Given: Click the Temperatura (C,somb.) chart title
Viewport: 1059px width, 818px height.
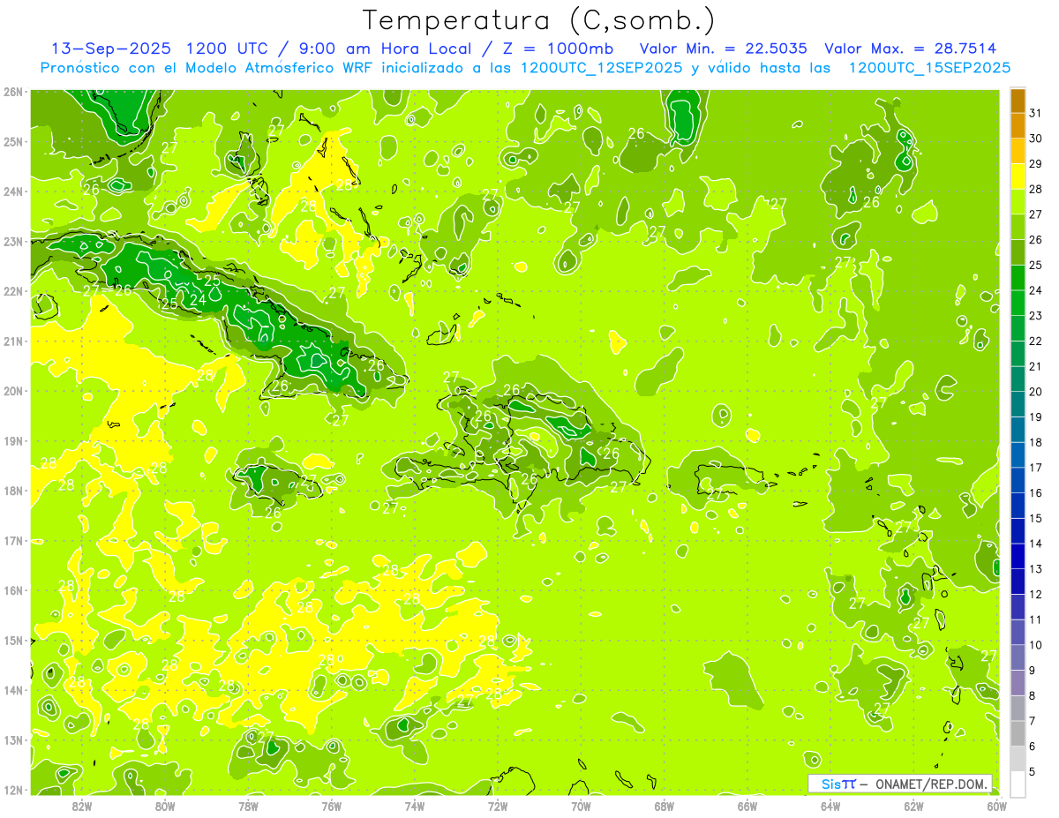Looking at the screenshot, I should click(539, 20).
